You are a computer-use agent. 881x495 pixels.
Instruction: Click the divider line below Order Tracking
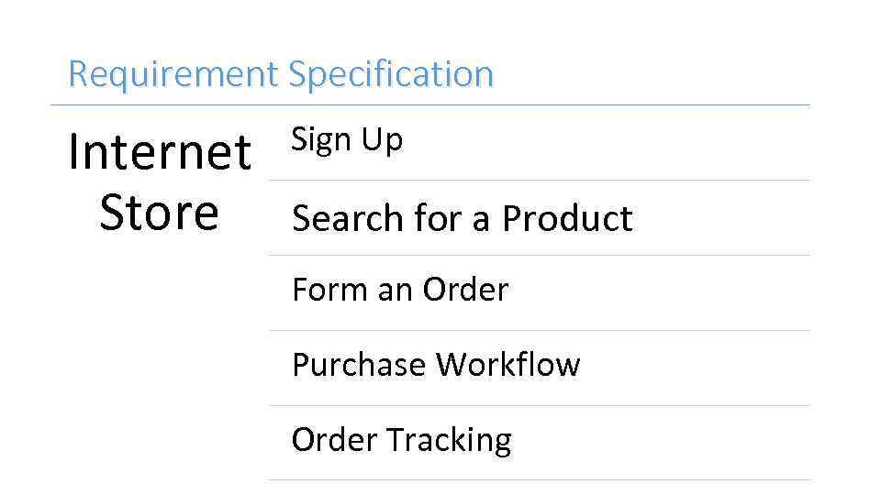coord(540,479)
